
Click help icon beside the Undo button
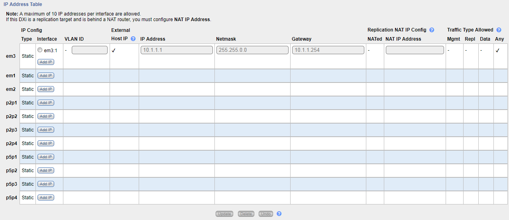pos(279,214)
